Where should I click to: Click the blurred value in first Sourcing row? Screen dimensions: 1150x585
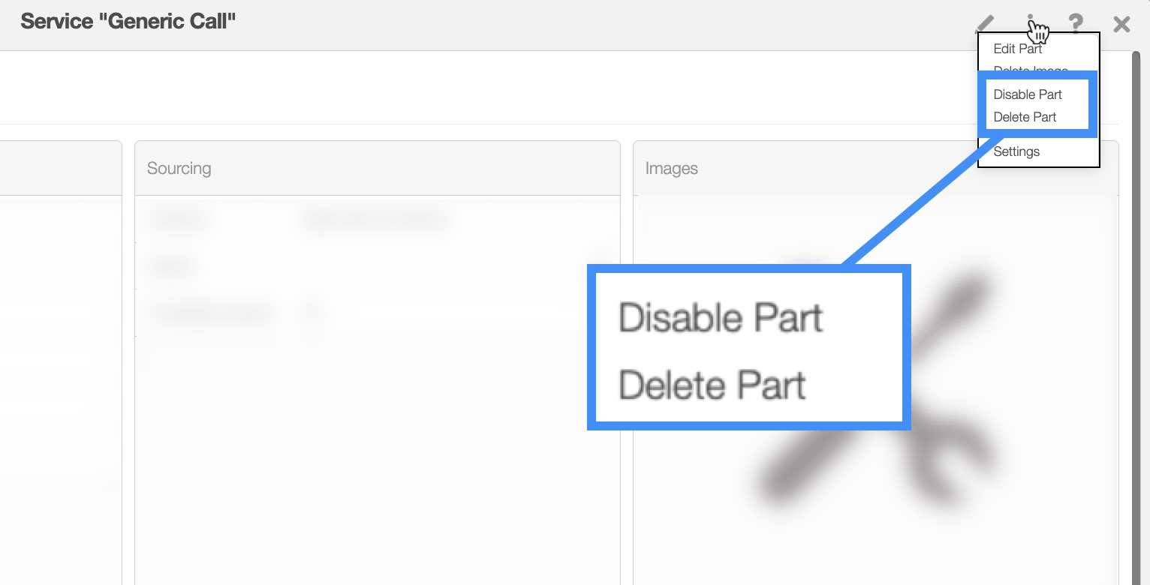click(374, 220)
